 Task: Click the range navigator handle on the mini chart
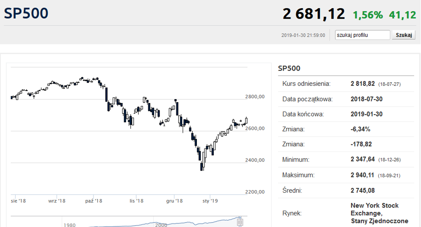tap(240, 222)
